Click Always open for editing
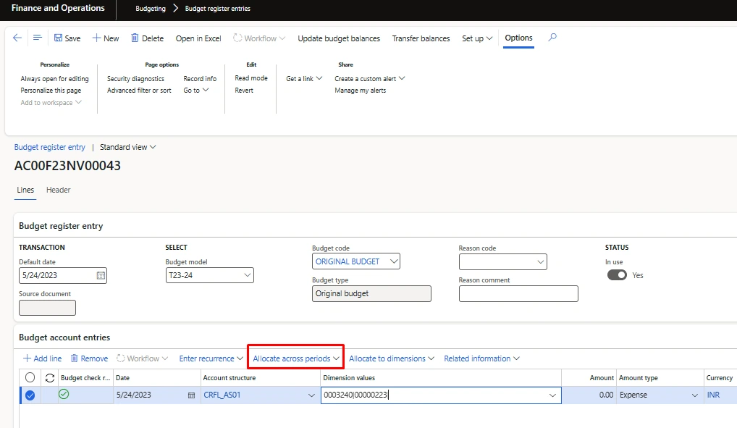Image resolution: width=737 pixels, height=428 pixels. click(x=54, y=78)
